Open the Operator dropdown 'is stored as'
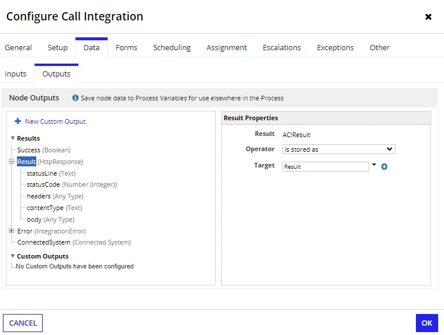444x335 pixels. (339, 149)
